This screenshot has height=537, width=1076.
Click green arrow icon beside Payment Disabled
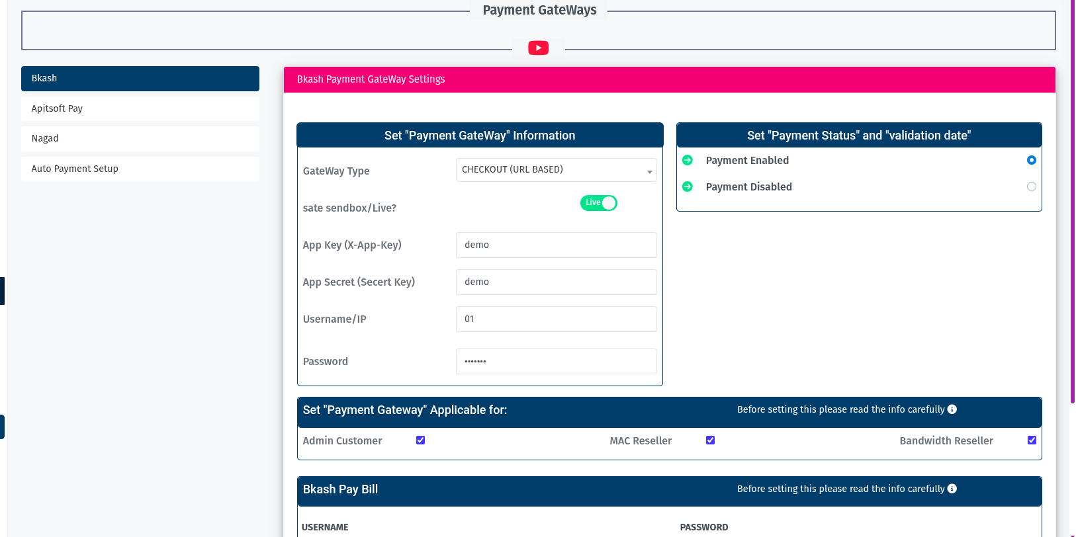coord(688,186)
